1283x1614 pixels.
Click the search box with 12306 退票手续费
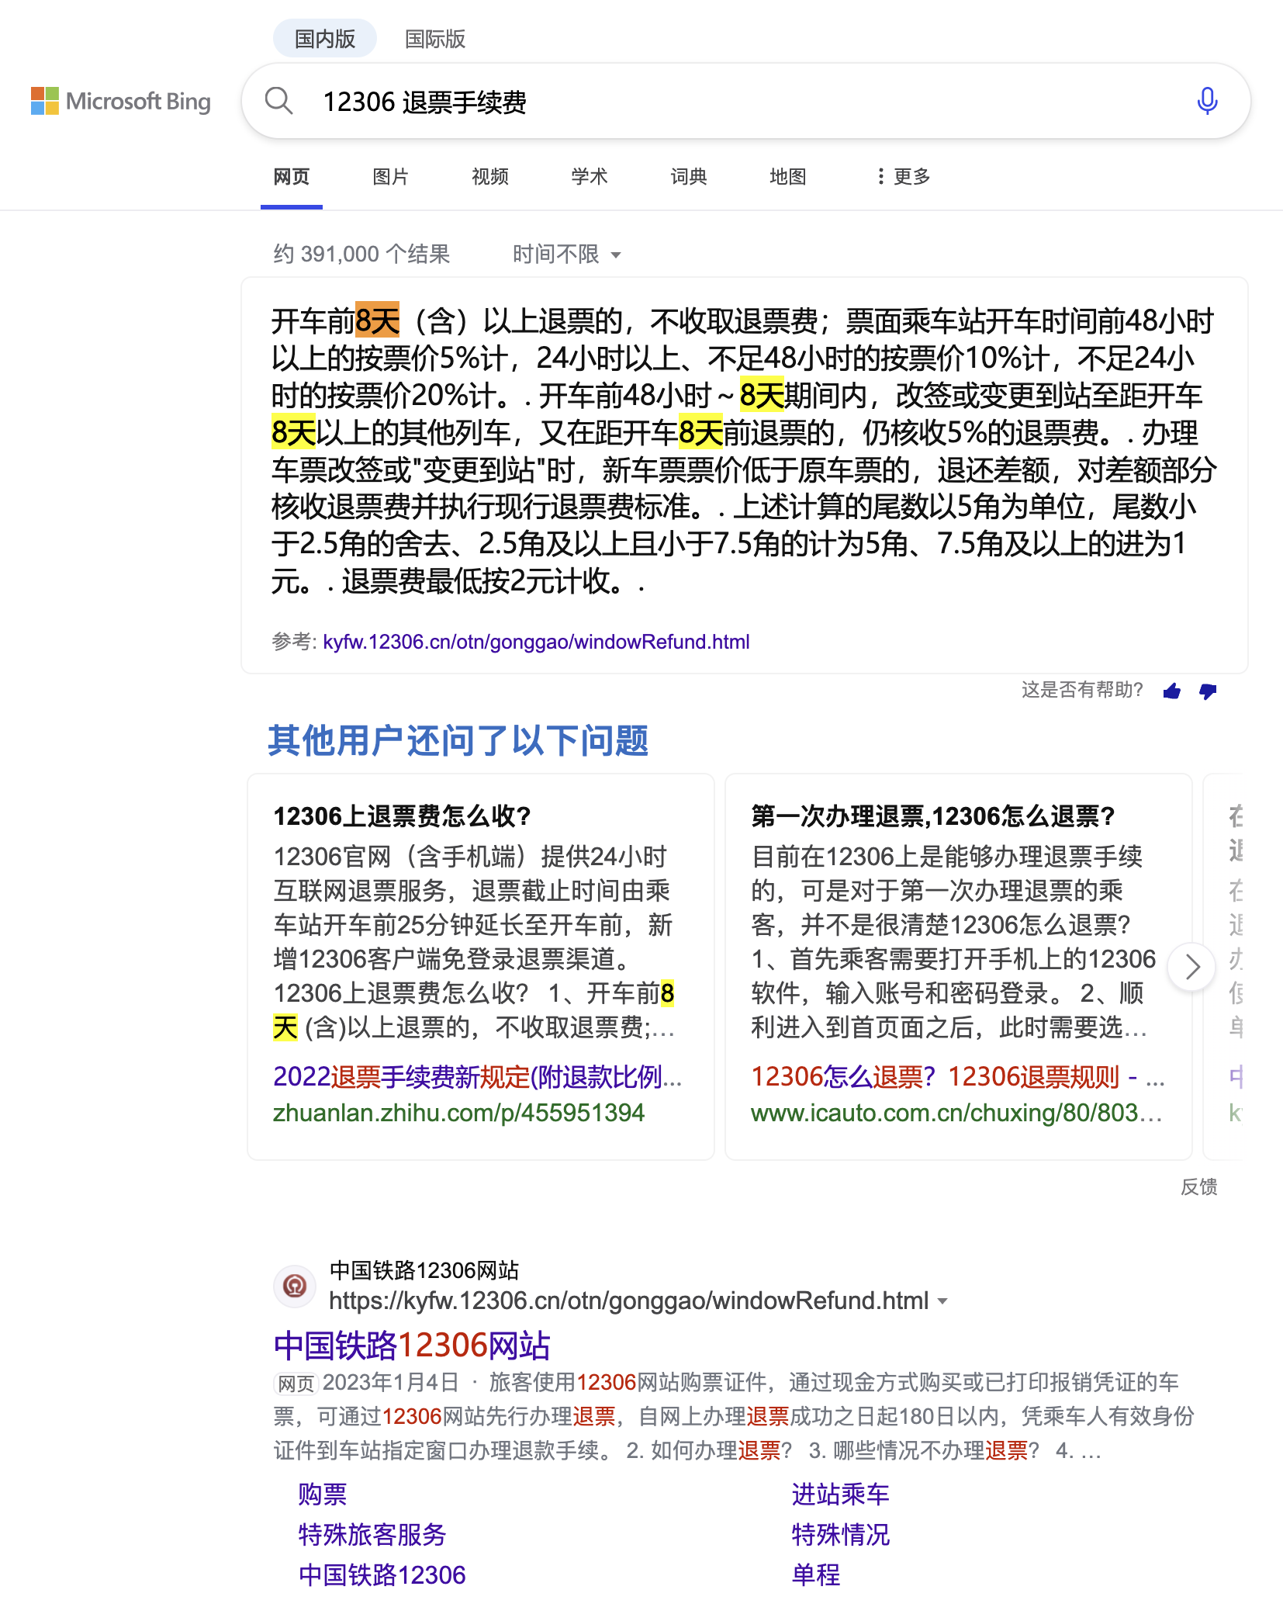tap(745, 101)
